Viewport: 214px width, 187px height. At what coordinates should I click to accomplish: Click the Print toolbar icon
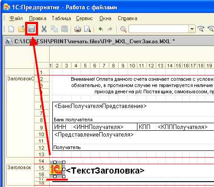77,29
